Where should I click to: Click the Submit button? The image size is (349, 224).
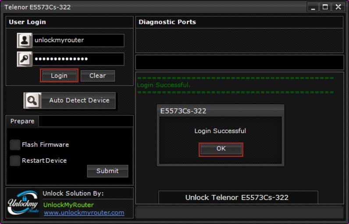coord(107,171)
